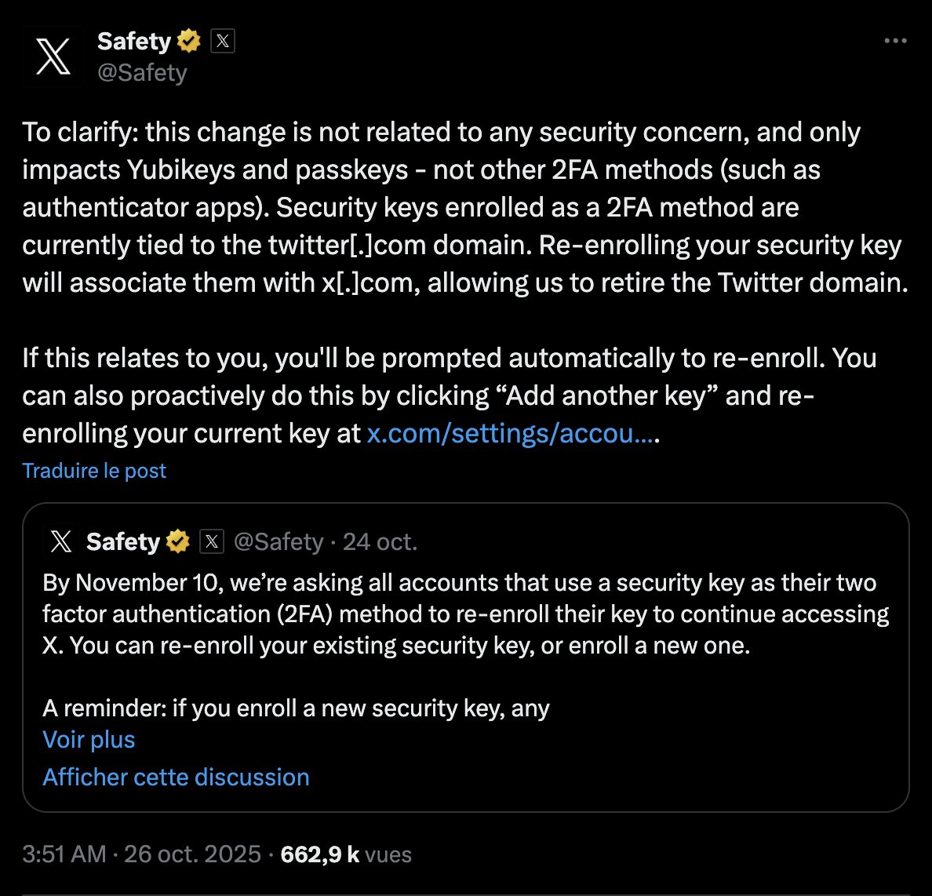Click the gold verified badge in the quoted post
The width and height of the screenshot is (932, 896).
coord(178,541)
